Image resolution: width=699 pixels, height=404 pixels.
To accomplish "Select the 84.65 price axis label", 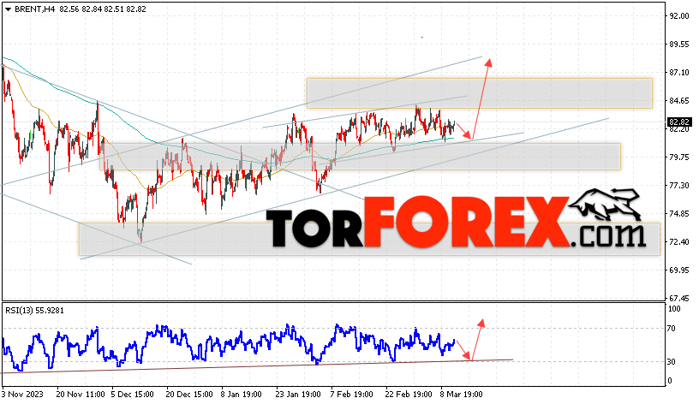I will pos(679,101).
